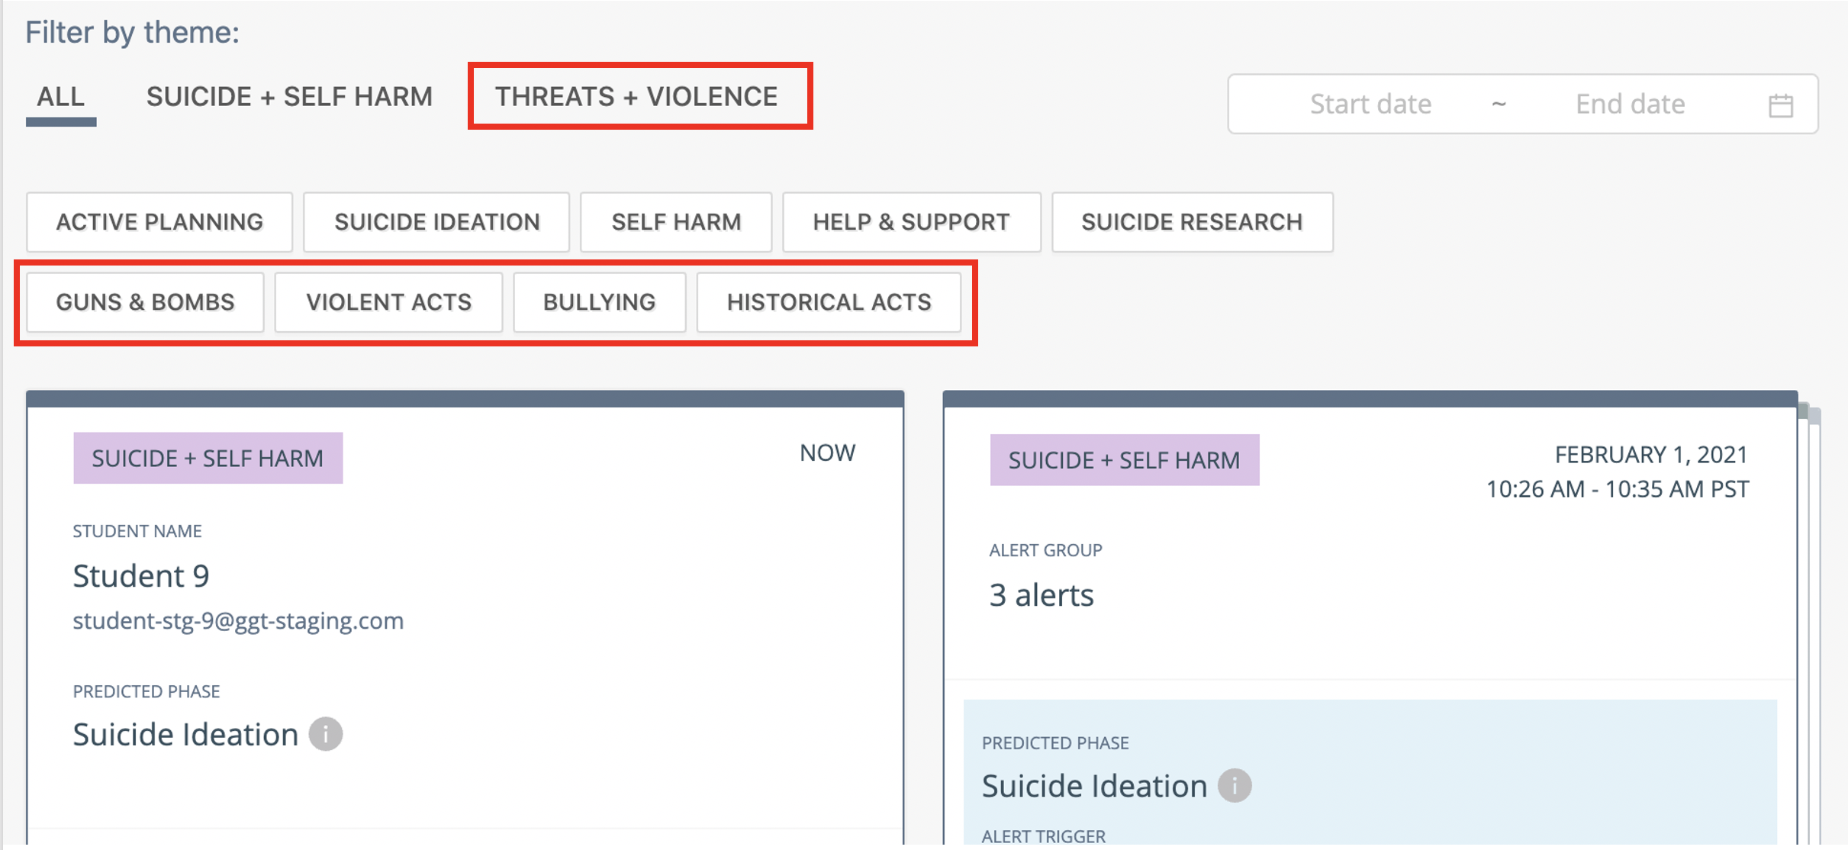Choose the HELP & SUPPORT filter

coord(912,222)
